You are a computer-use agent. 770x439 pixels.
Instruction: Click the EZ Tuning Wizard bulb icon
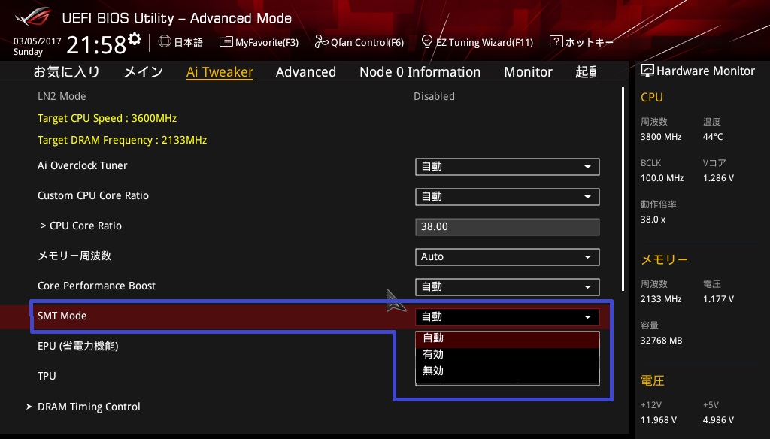tap(427, 42)
